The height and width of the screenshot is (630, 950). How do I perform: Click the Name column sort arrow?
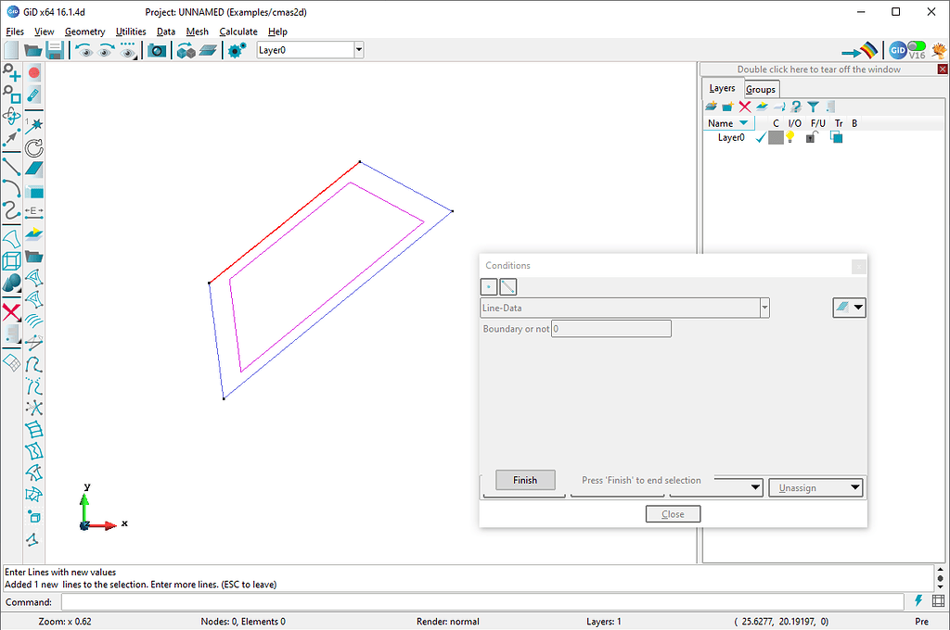(743, 123)
